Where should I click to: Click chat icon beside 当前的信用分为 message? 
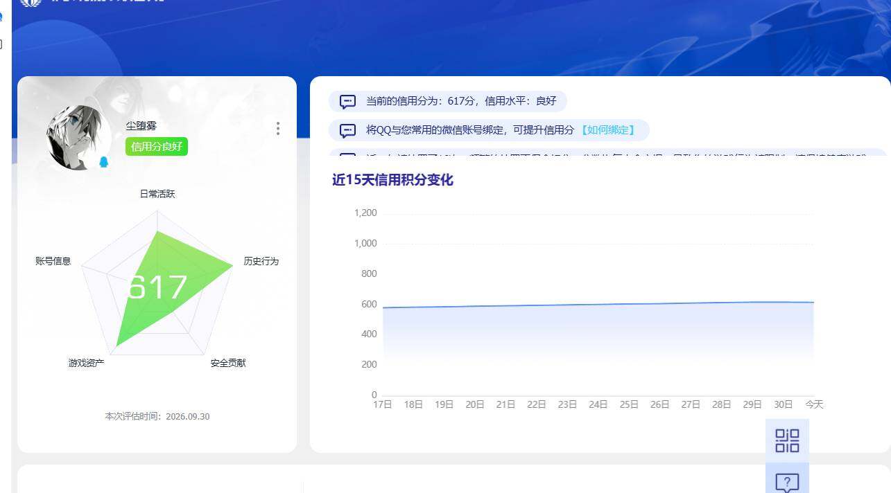(x=348, y=102)
